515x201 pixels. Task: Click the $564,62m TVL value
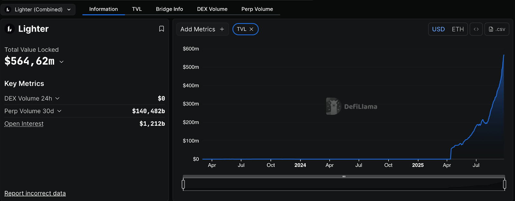click(x=29, y=61)
